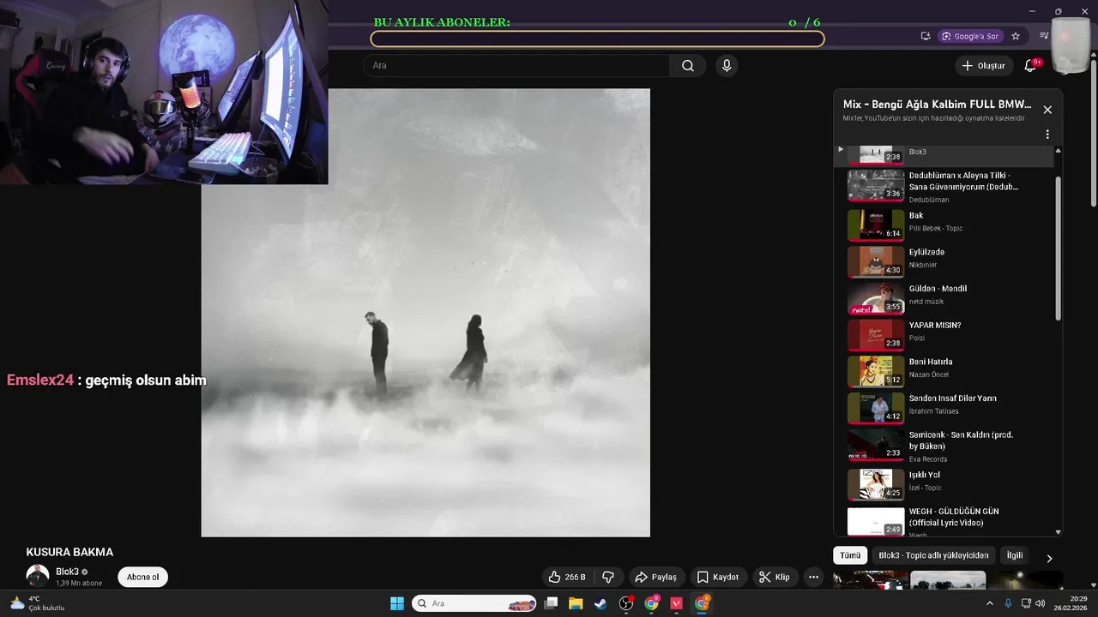Viewport: 1098px width, 617px height.
Task: Select Blok3 - Topic adlı yükleyiciden chip
Action: pos(933,555)
